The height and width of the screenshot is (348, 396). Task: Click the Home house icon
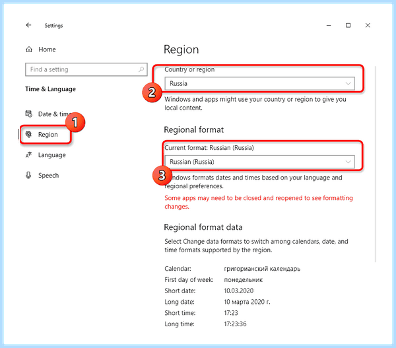coord(29,50)
